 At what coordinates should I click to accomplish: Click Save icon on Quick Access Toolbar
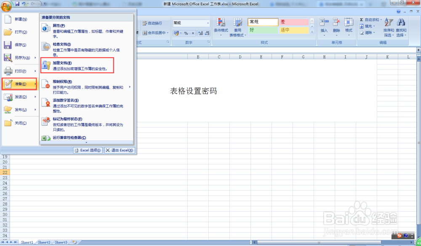point(17,3)
